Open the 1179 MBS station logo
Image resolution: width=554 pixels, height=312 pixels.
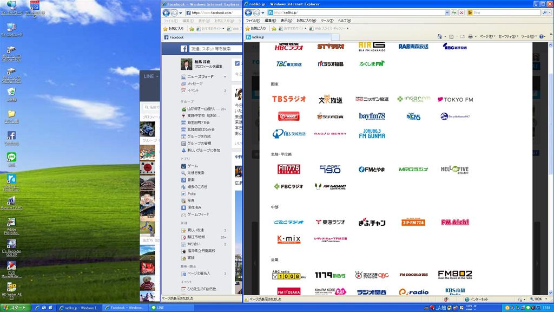coord(331,275)
